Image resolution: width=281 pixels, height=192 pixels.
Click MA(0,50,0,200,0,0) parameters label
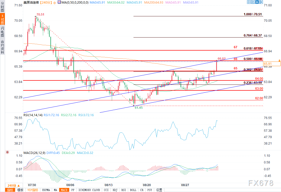pyautogui.click(x=75, y=3)
